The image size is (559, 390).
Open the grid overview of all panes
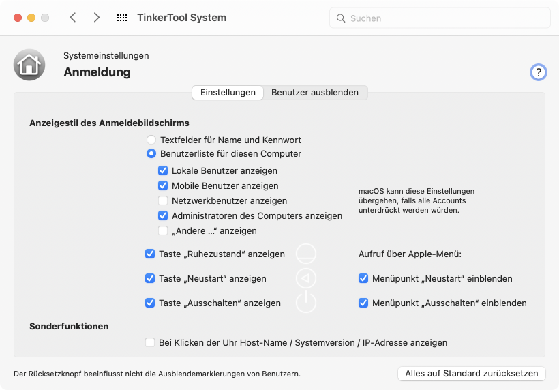122,18
